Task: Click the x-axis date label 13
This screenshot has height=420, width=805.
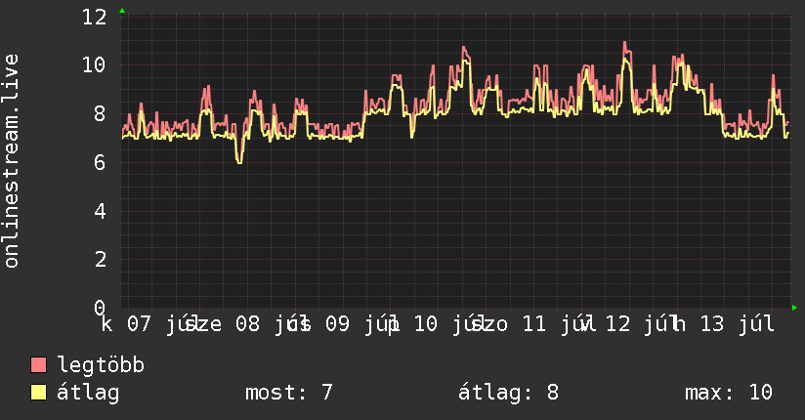Action: click(x=712, y=324)
